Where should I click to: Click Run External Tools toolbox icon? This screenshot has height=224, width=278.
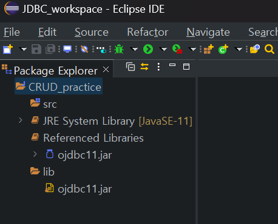[x=177, y=49]
